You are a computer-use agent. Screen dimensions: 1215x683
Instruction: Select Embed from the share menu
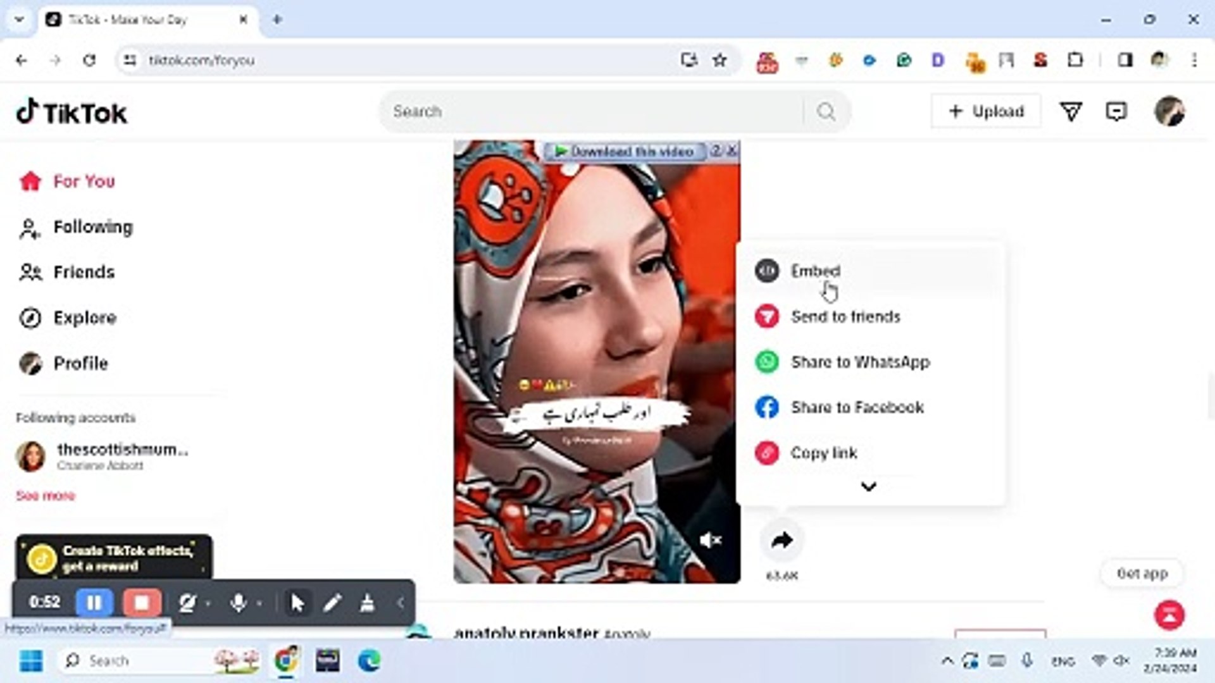[x=815, y=271]
